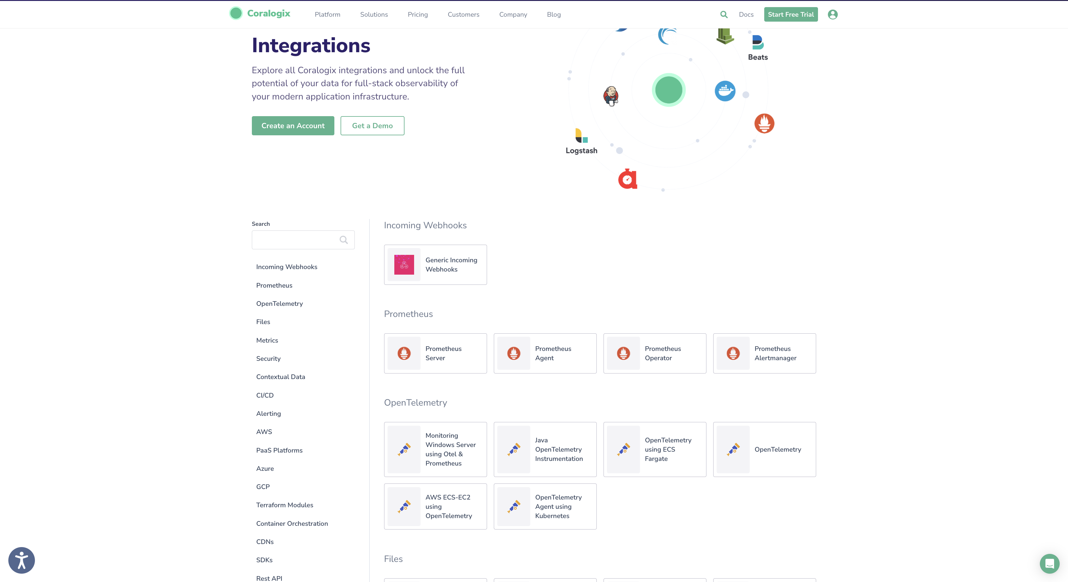The width and height of the screenshot is (1068, 582).
Task: Open the accessibility options widget
Action: click(x=22, y=560)
